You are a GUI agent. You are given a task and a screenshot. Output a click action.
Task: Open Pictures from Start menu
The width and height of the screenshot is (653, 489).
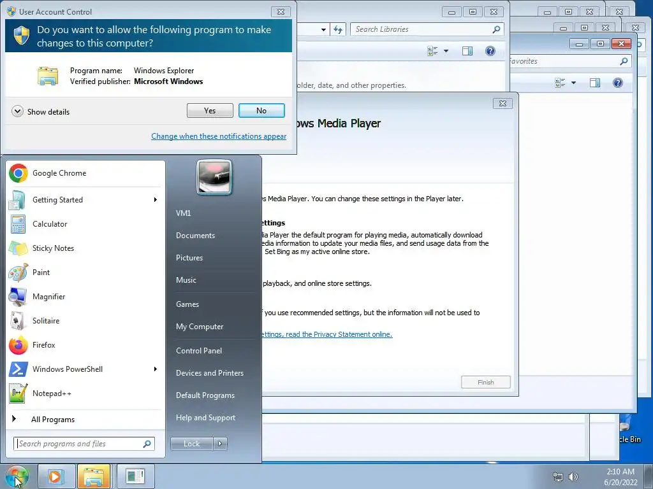[189, 258]
